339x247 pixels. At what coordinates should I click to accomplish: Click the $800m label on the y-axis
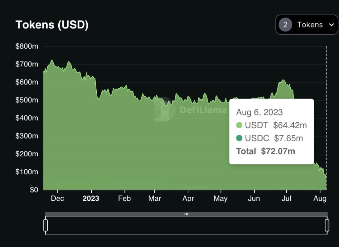(27, 46)
